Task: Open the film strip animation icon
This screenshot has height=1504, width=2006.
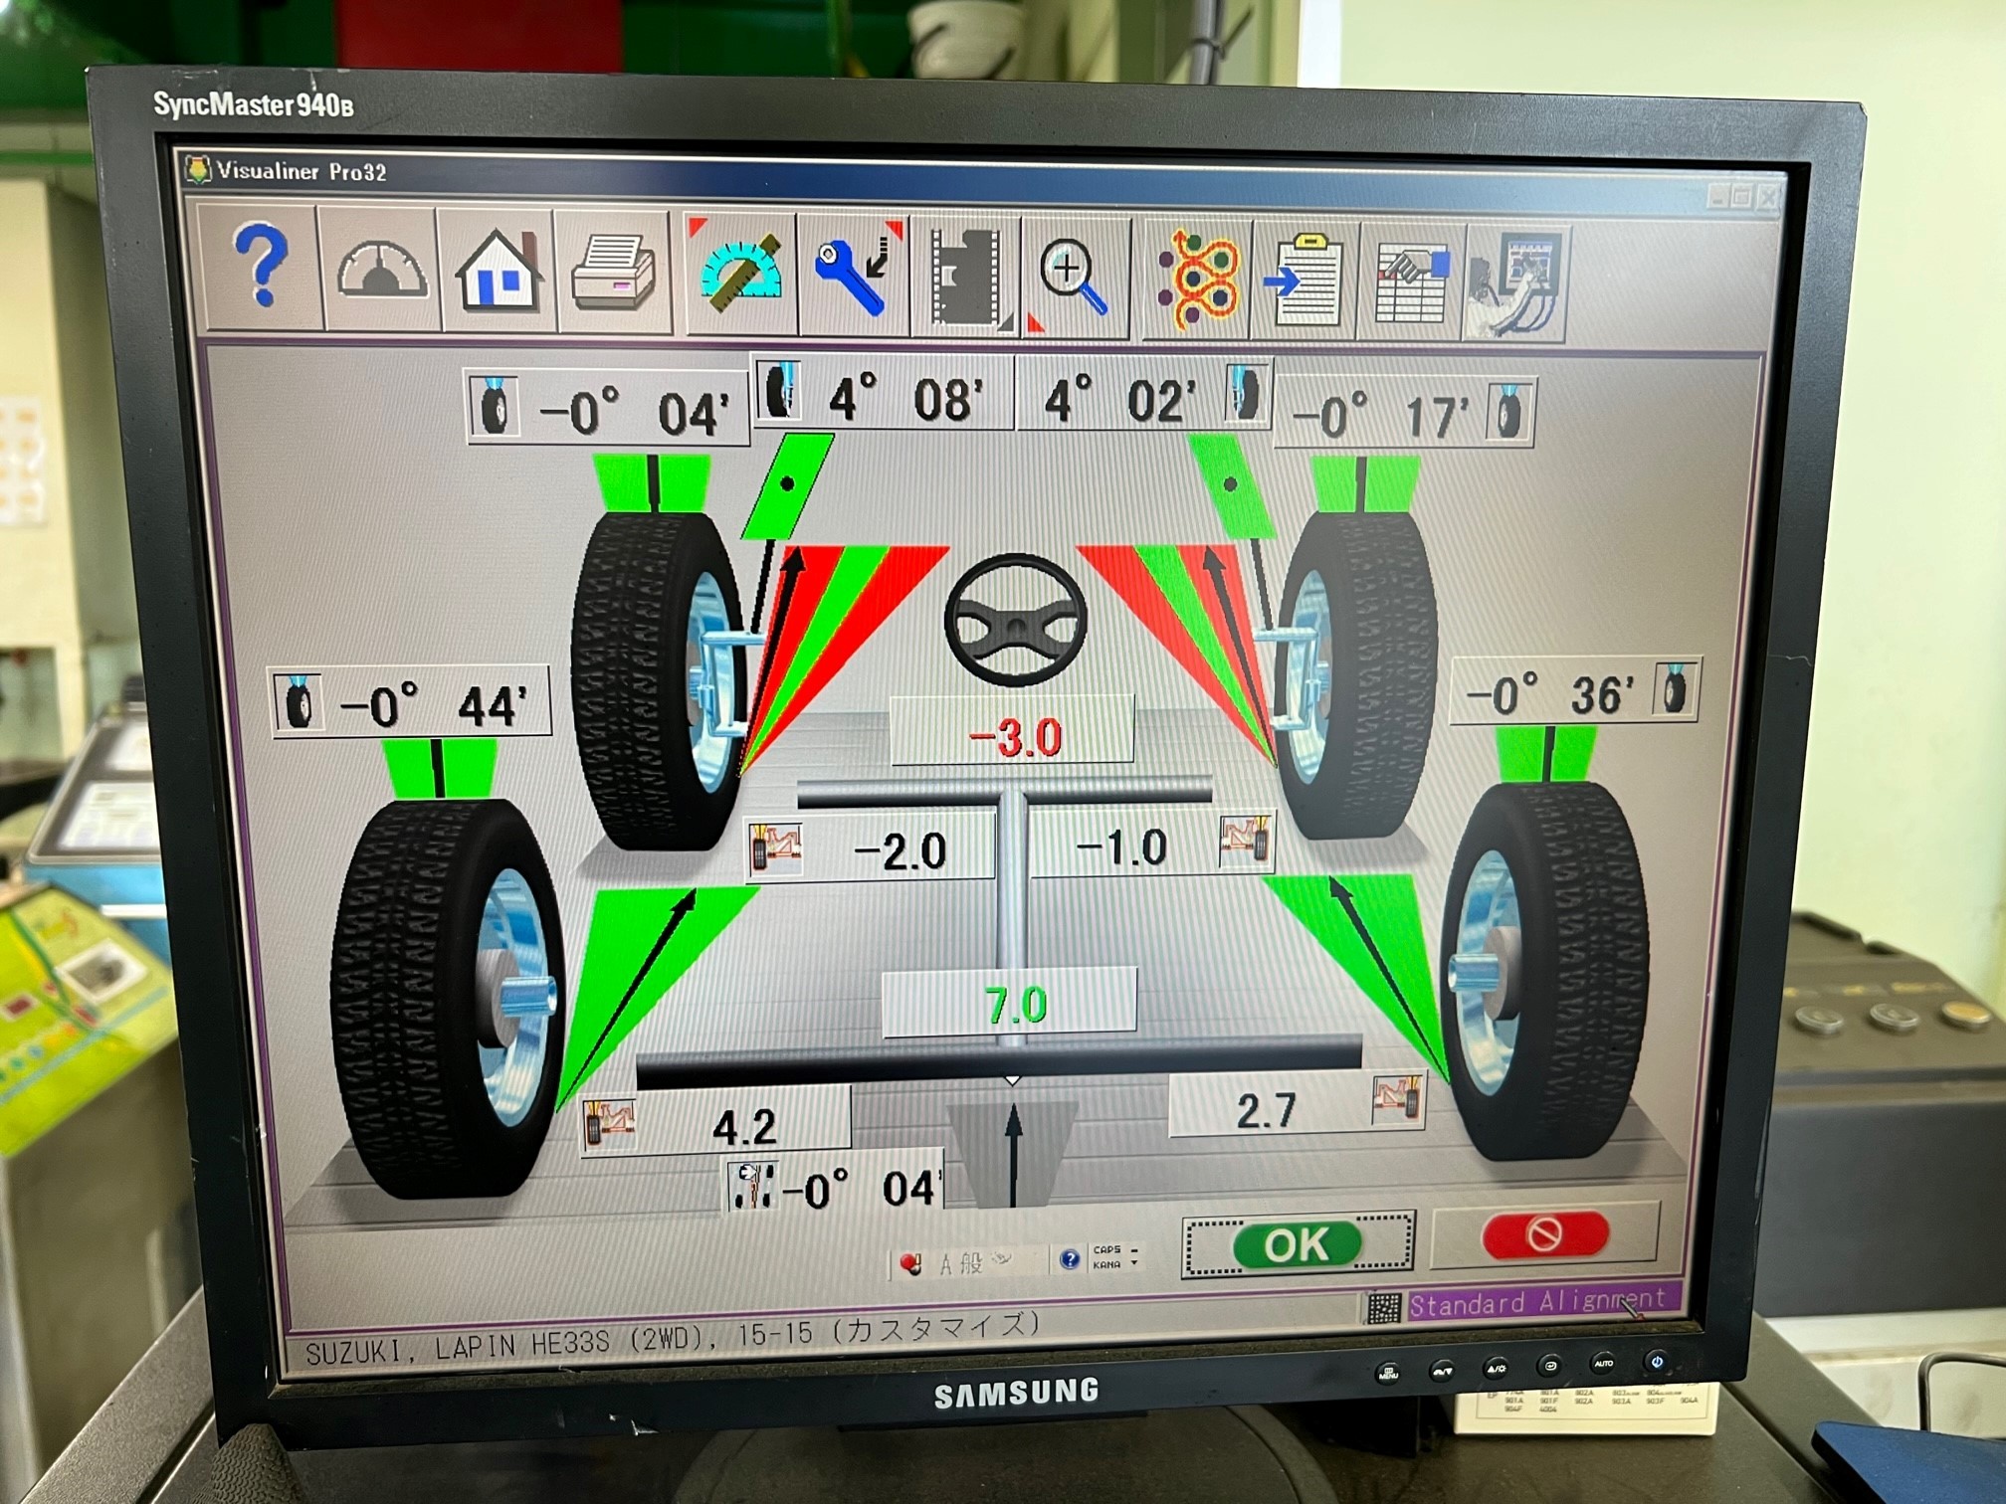Action: click(x=965, y=278)
